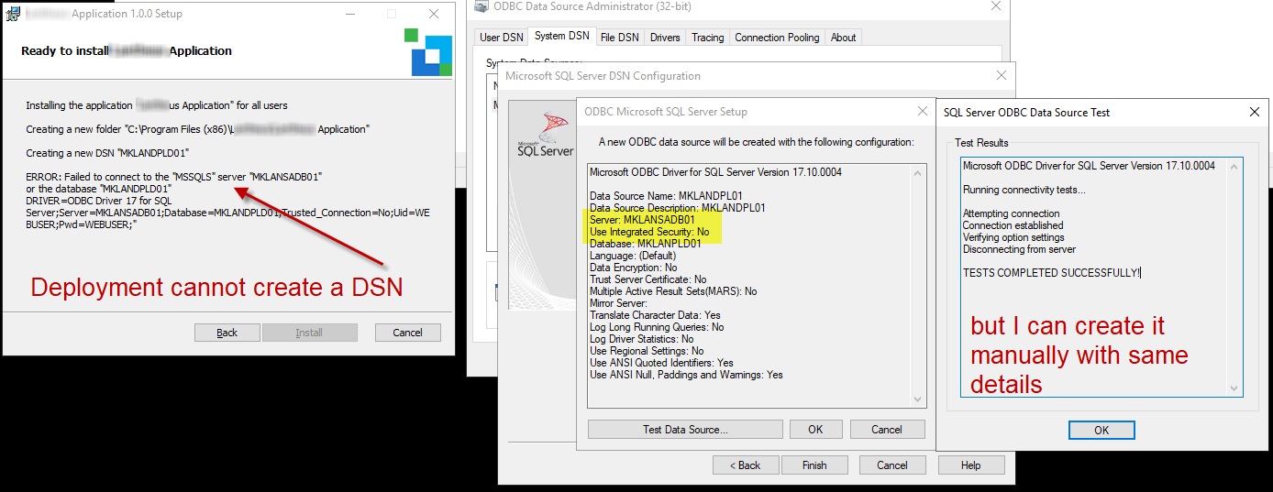Click the Test Results scroll-down arrow
1273x492 pixels.
[1235, 389]
